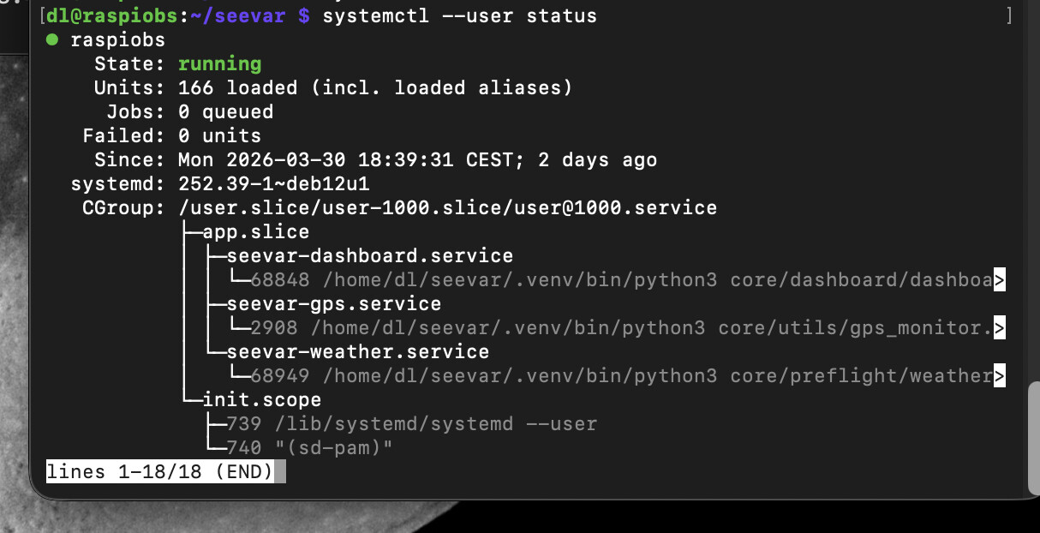The image size is (1040, 533).
Task: Select the seevar-dashboard.service entry
Action: pyautogui.click(x=370, y=256)
